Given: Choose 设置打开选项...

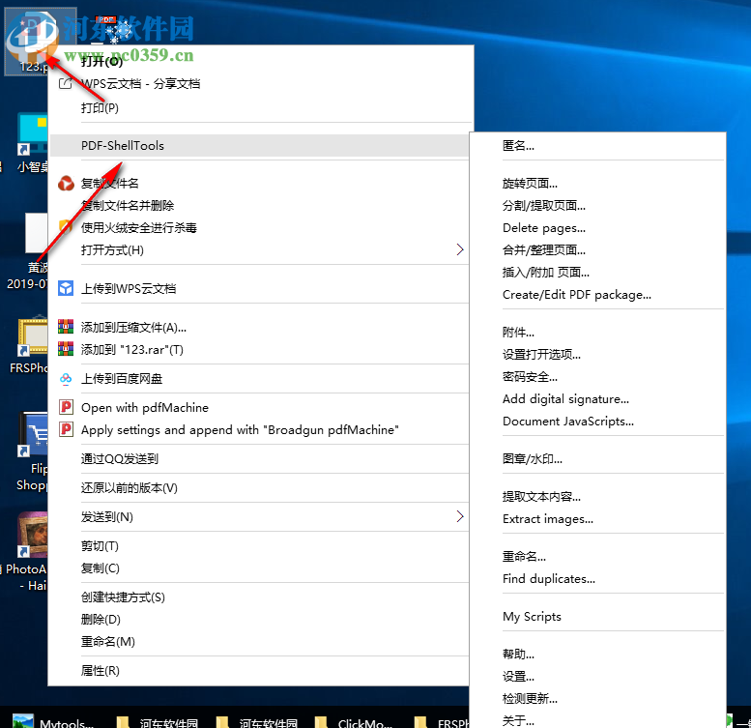Looking at the screenshot, I should [x=541, y=355].
